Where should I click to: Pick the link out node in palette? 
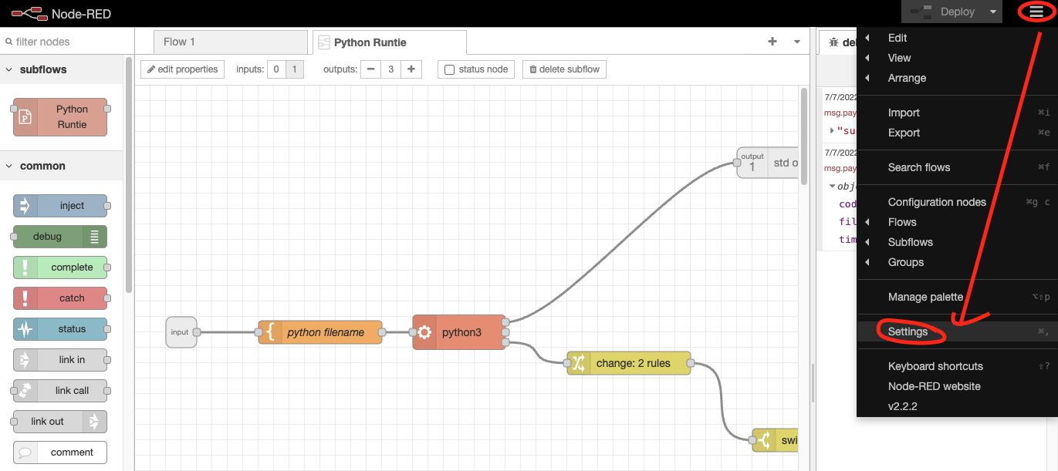click(x=60, y=422)
